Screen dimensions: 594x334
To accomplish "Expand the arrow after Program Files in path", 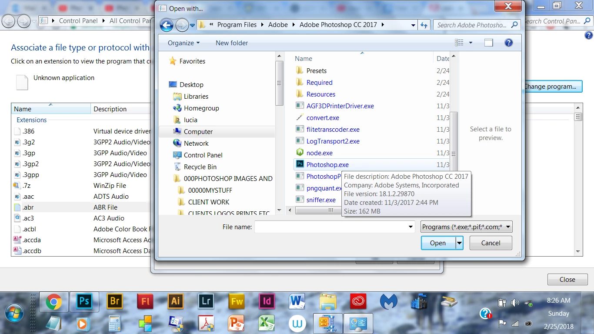I will (263, 25).
